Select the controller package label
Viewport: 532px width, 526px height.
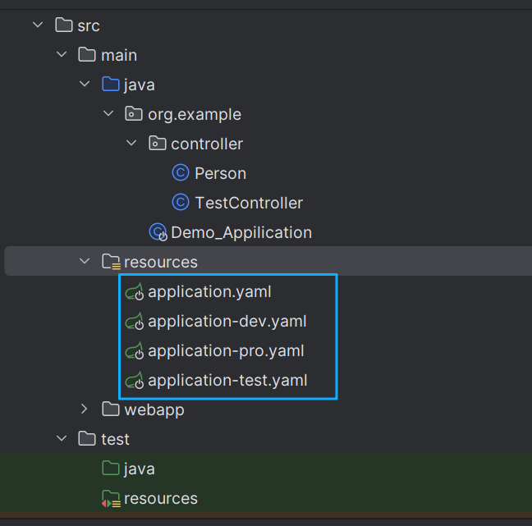[x=207, y=144]
